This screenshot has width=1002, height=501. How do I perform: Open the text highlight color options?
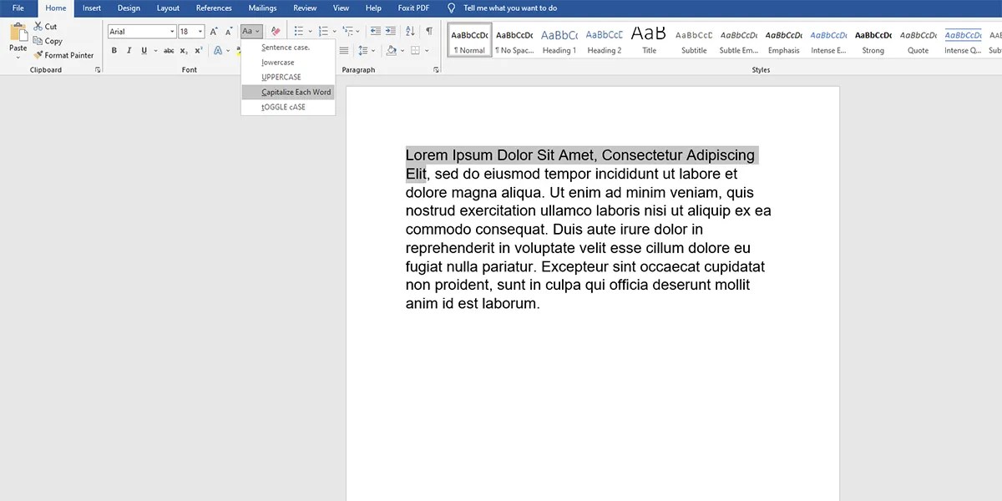236,50
